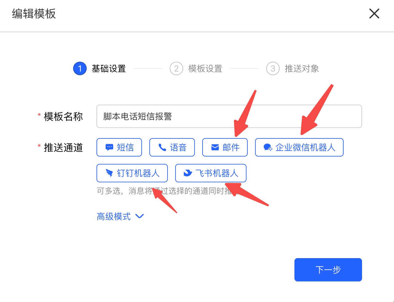Focus the 模板名称 input field
Screen dimensions: 394x302
click(x=229, y=116)
